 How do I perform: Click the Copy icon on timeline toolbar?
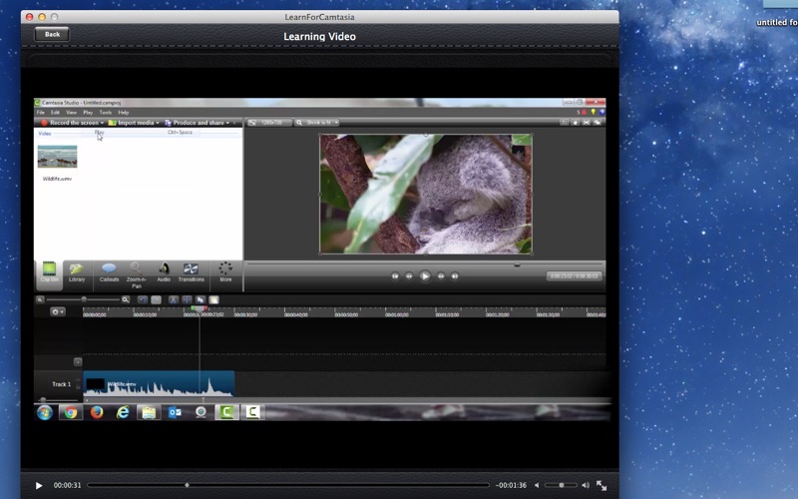(200, 300)
